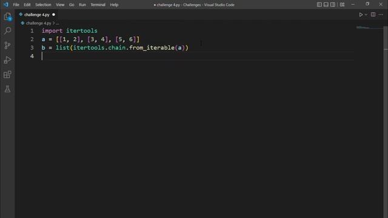The height and width of the screenshot is (218, 388).
Task: Toggle the secondary side bar layout
Action: 333,4
